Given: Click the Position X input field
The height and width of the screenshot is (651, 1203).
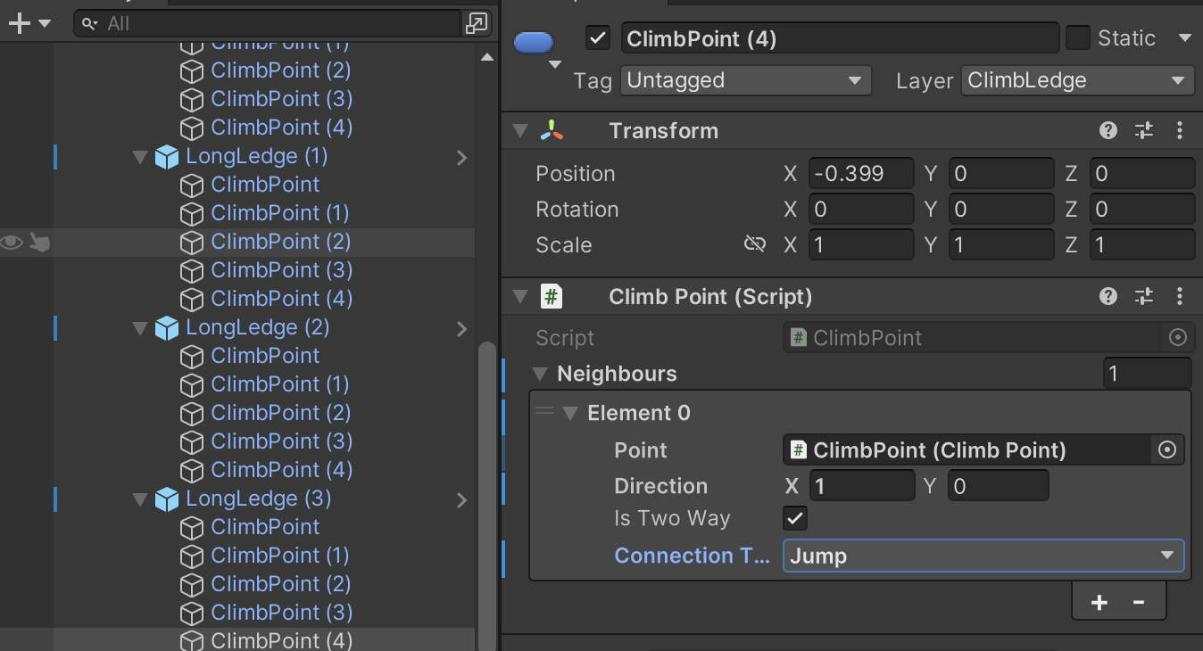Looking at the screenshot, I should [860, 174].
